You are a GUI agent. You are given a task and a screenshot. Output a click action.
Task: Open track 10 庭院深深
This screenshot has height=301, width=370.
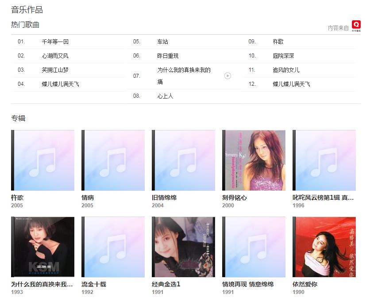click(283, 56)
